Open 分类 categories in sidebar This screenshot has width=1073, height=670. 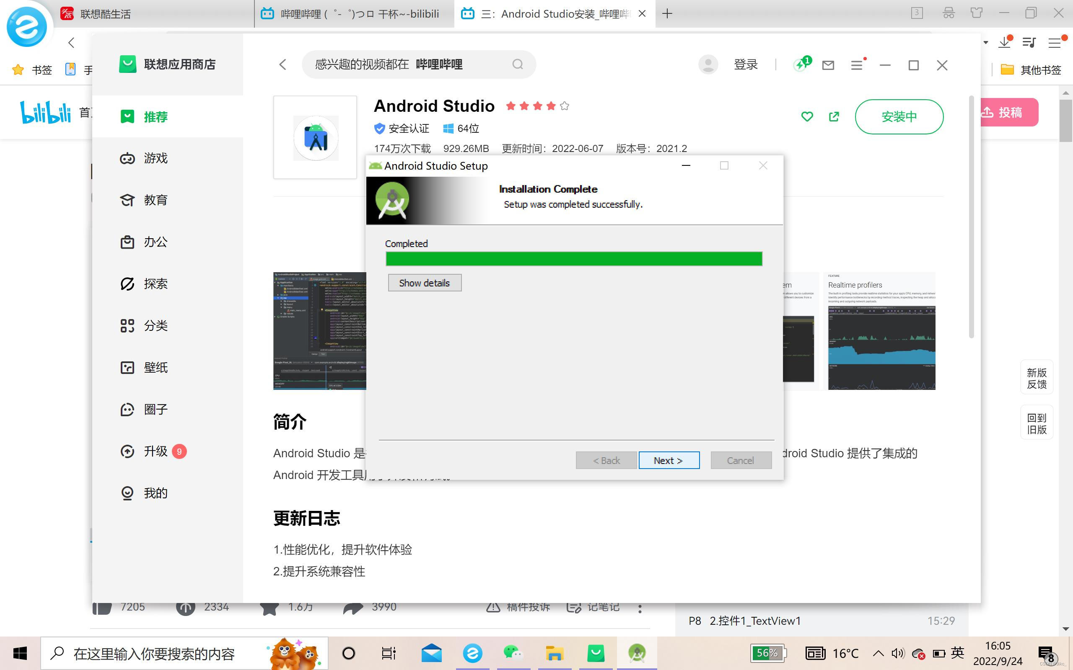168,326
